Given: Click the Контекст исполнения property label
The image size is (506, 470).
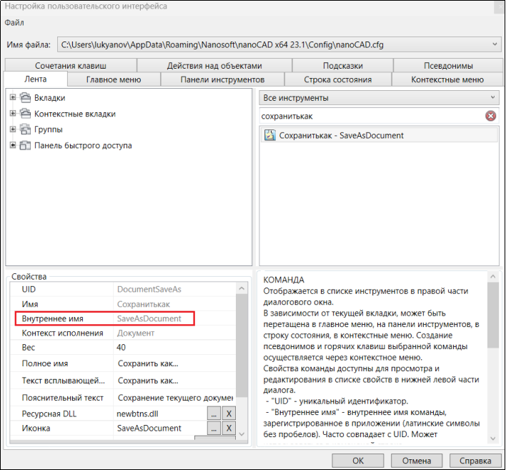Looking at the screenshot, I should 63,333.
